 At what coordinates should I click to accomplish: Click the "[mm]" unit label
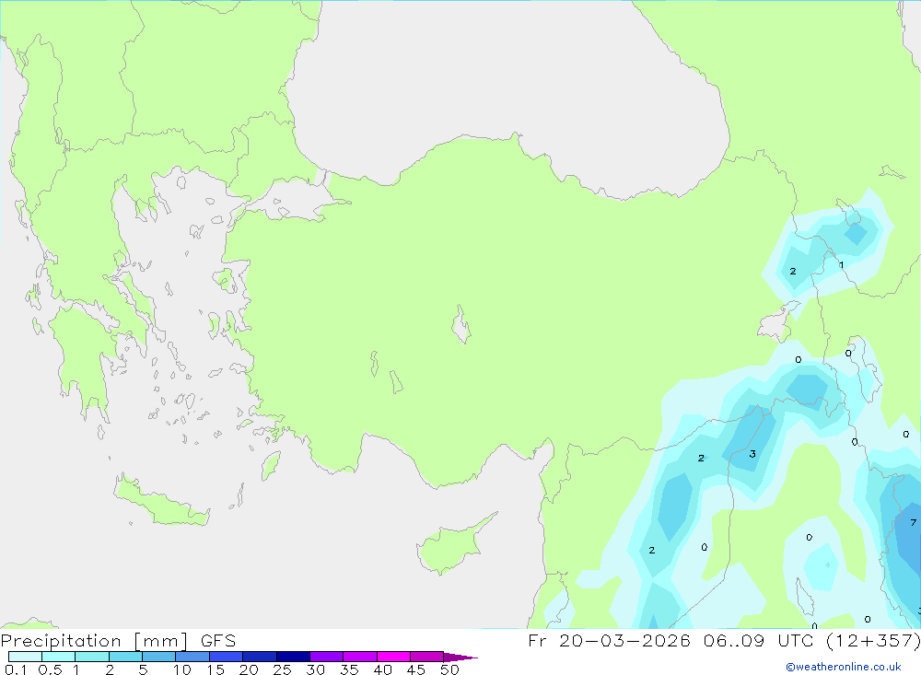click(161, 641)
